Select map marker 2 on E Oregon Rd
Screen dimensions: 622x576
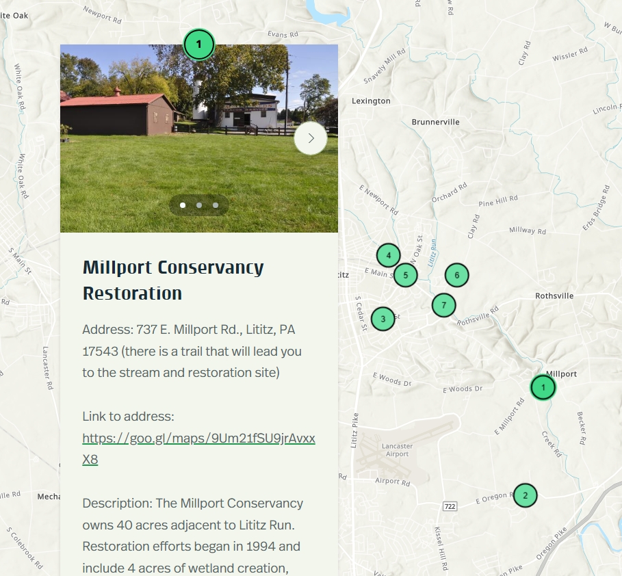(526, 495)
